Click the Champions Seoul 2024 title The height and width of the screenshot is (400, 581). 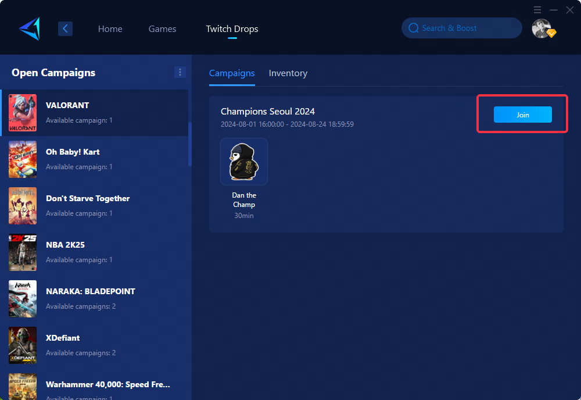point(267,111)
